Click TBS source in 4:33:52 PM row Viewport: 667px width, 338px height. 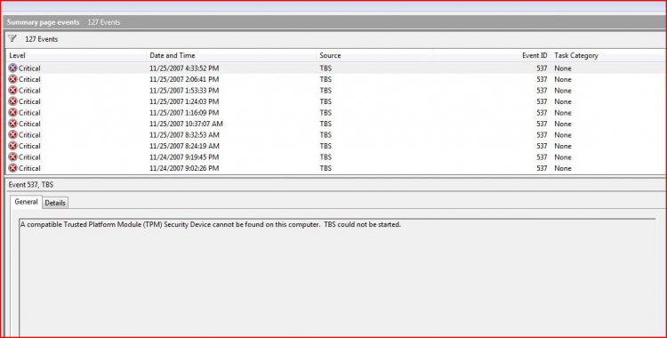click(x=325, y=68)
